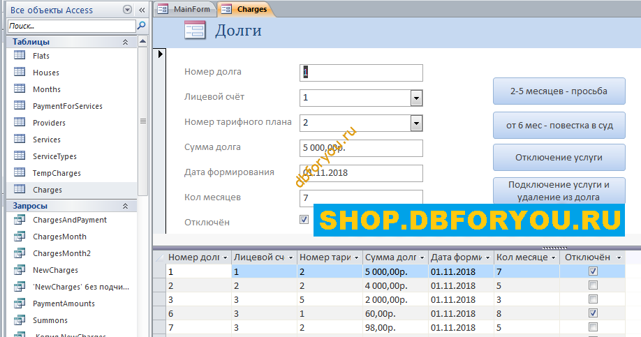Image resolution: width=641 pixels, height=337 pixels.
Task: Toggle Отключён checkbox in row 1
Action: (x=593, y=271)
